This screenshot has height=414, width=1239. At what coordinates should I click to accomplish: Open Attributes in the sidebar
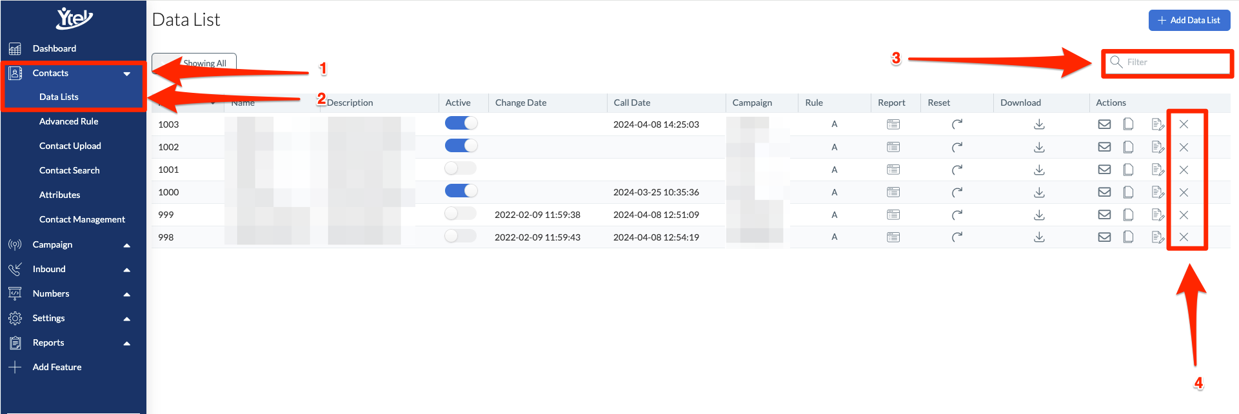(x=59, y=195)
